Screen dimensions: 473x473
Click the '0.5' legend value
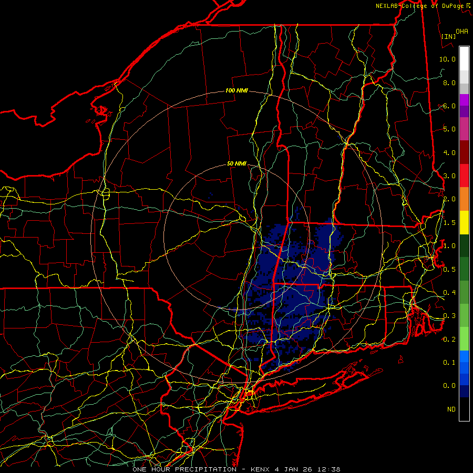449,269
